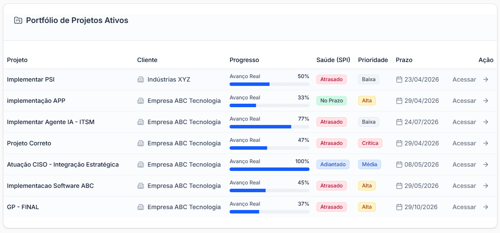Click the Crítica priority badge
Image resolution: width=500 pixels, height=233 pixels.
[370, 143]
